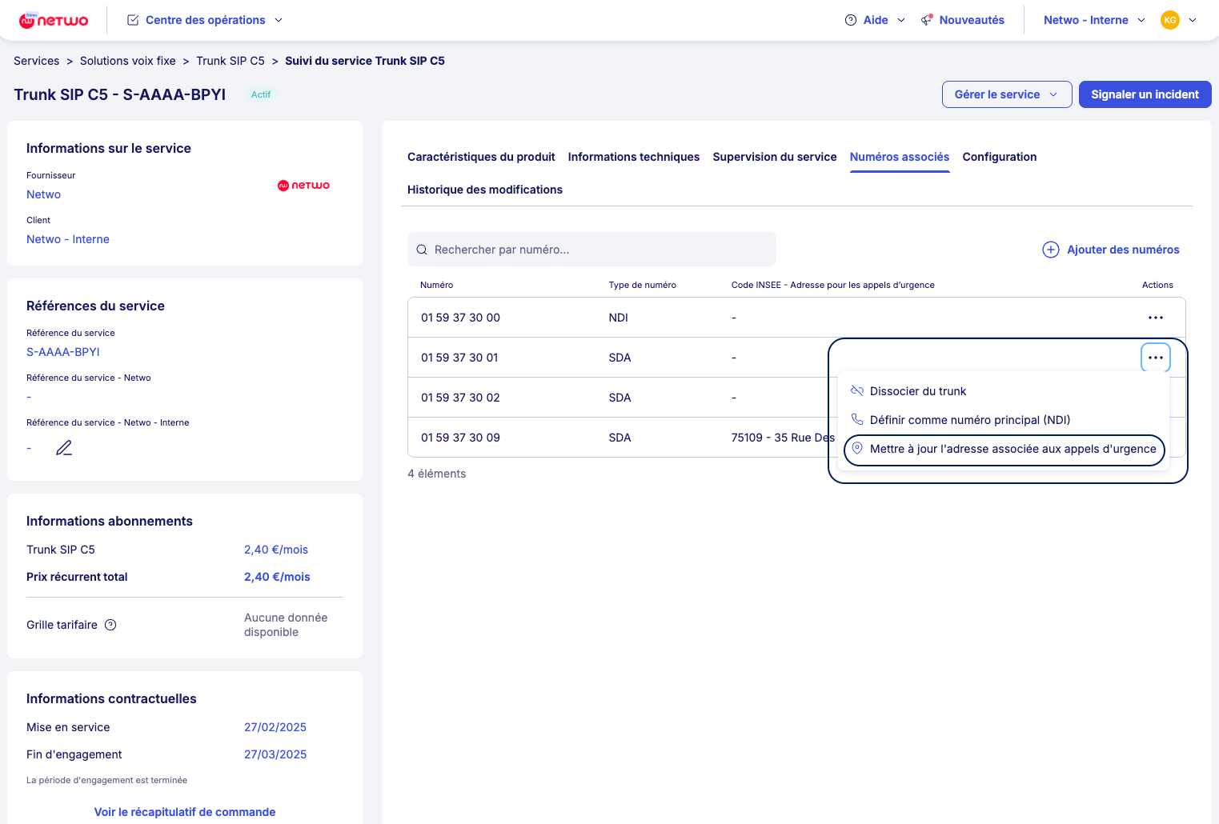Screen dimensions: 1219x824
Task: Click the 4 éléments count text
Action: point(437,474)
